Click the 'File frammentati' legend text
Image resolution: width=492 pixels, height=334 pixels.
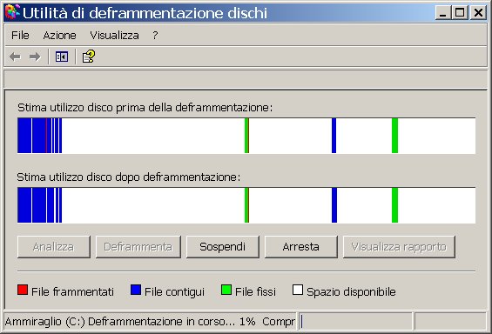(72, 291)
